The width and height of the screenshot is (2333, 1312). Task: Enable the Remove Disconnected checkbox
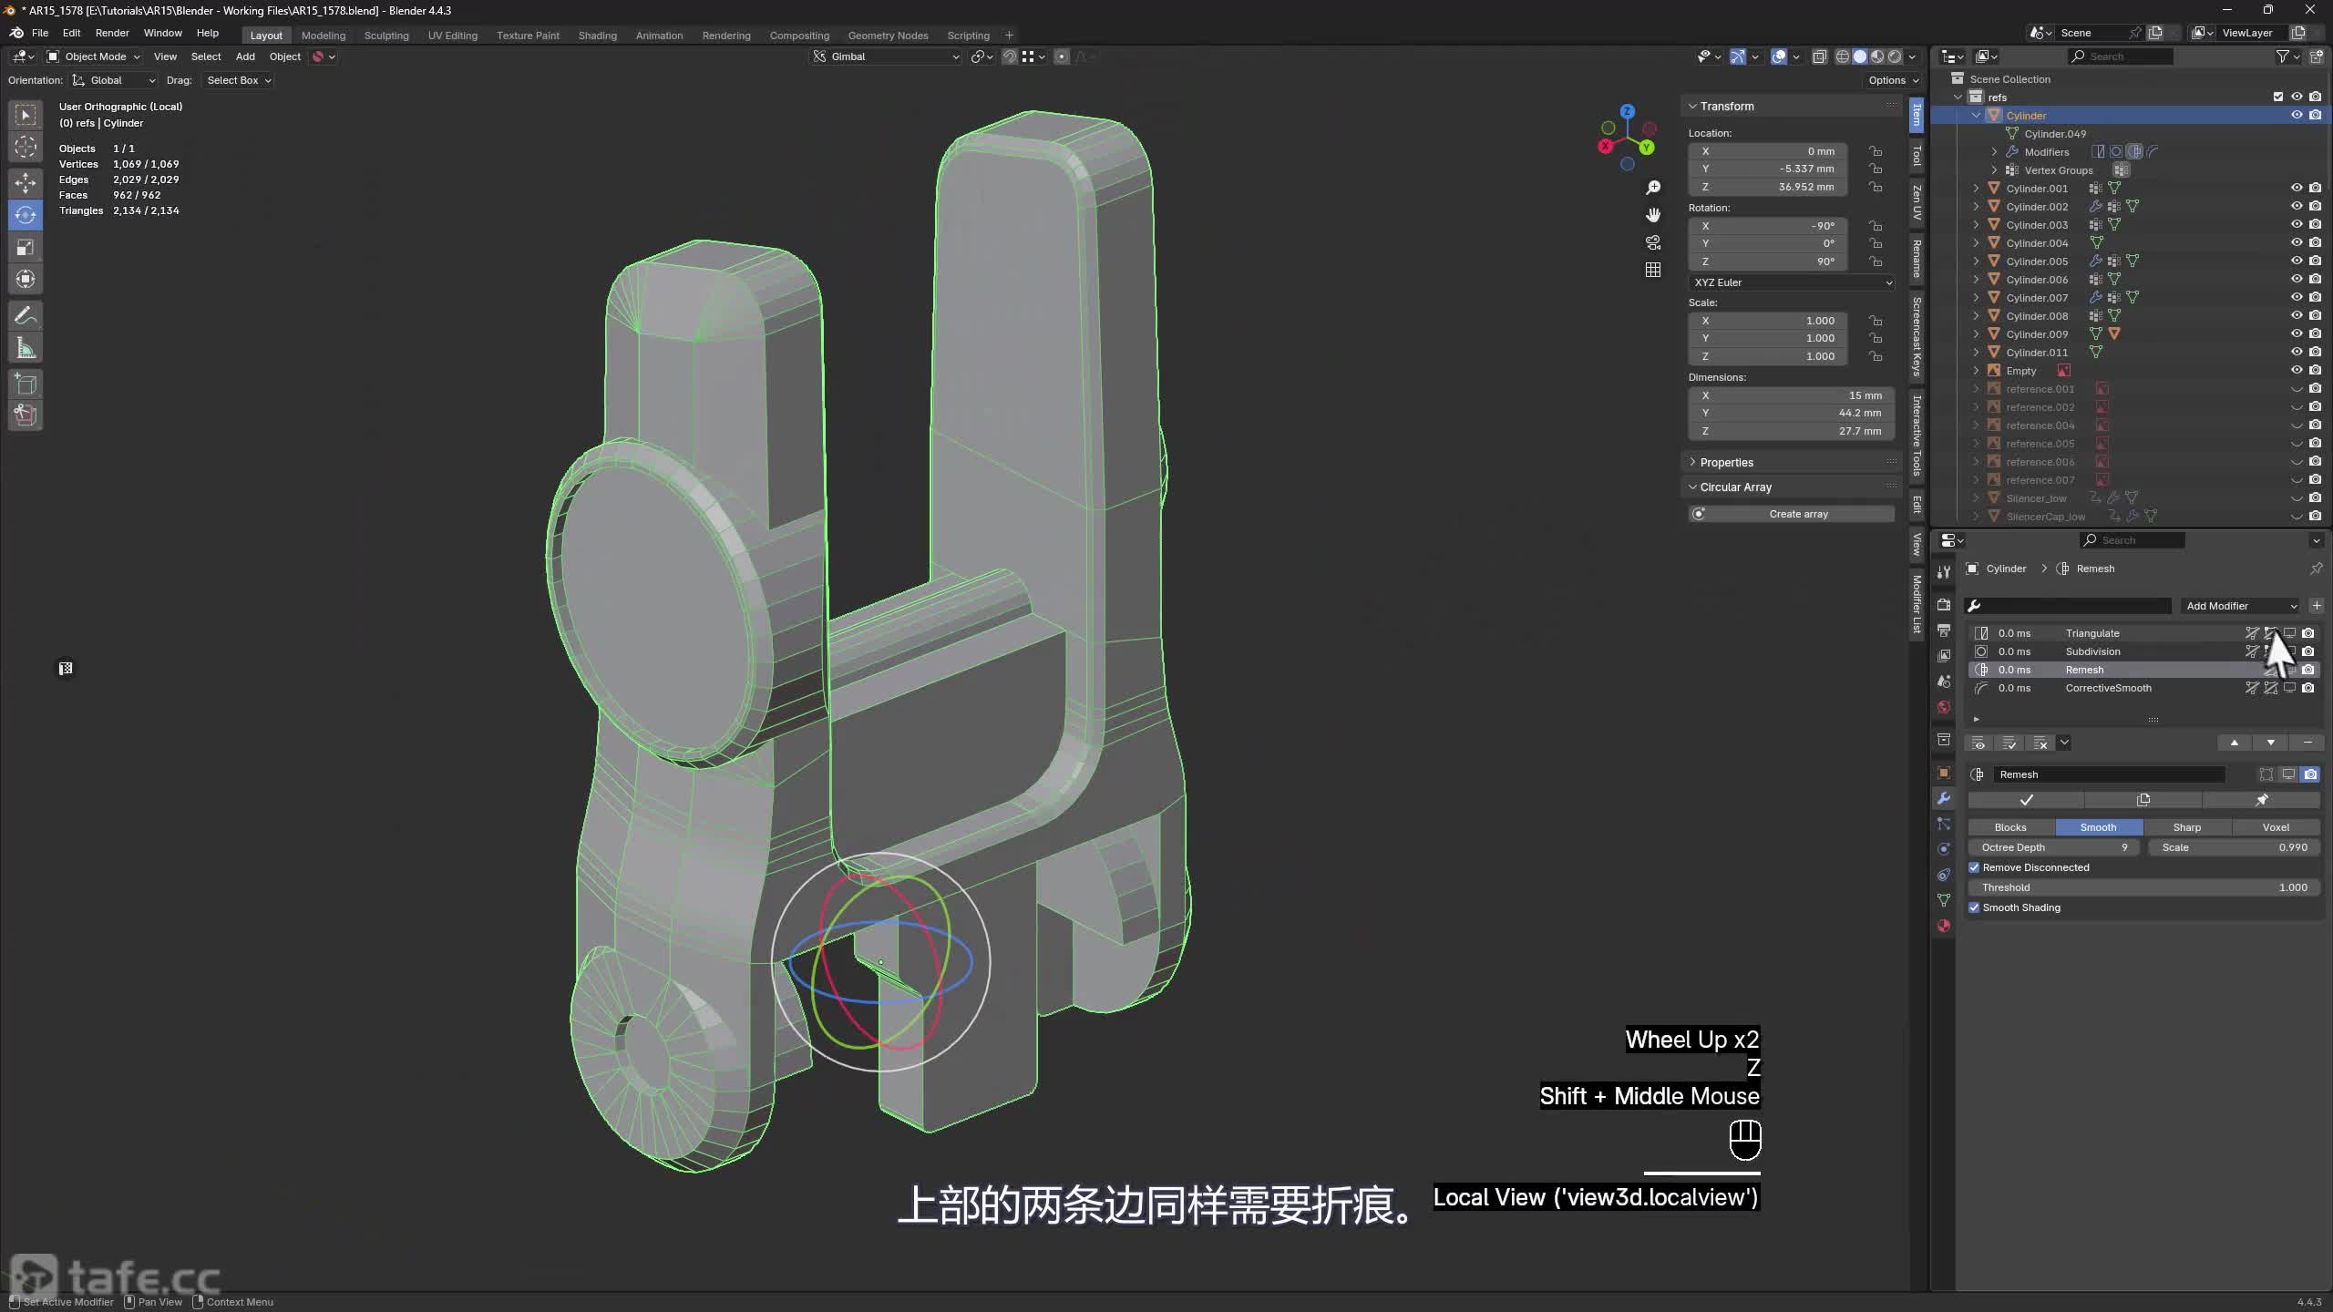click(1974, 867)
